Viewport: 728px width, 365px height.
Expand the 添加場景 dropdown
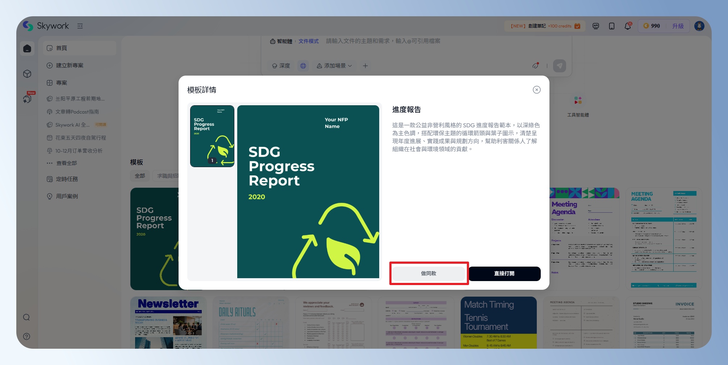(334, 66)
